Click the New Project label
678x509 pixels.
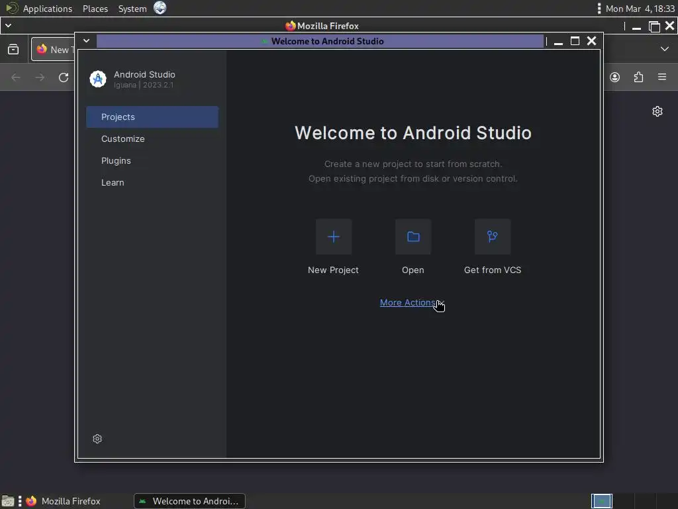coord(333,270)
